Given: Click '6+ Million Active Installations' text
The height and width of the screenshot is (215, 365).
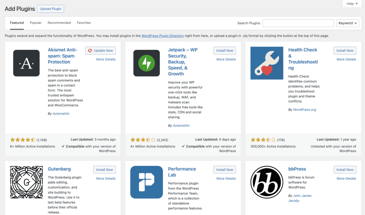Looking at the screenshot, I should (x=32, y=147).
